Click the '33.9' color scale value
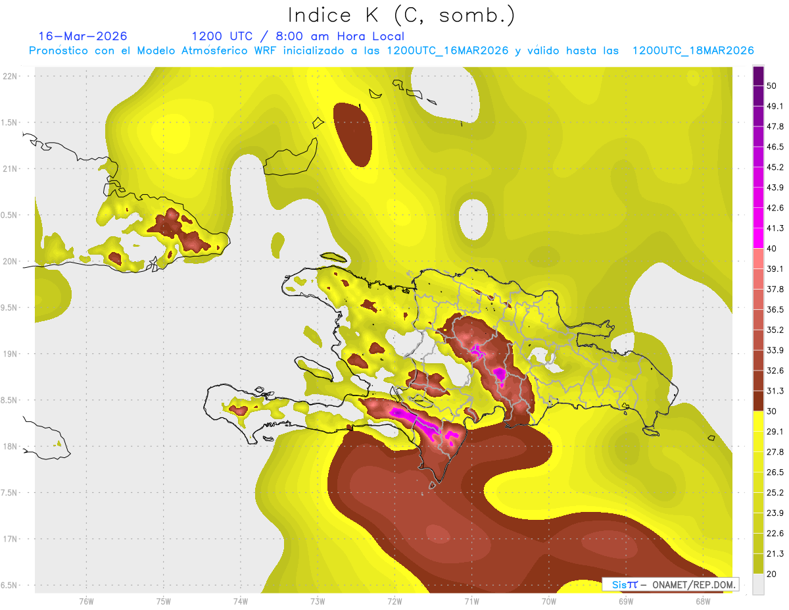Viewport: 789px width, 610px height. coord(775,350)
